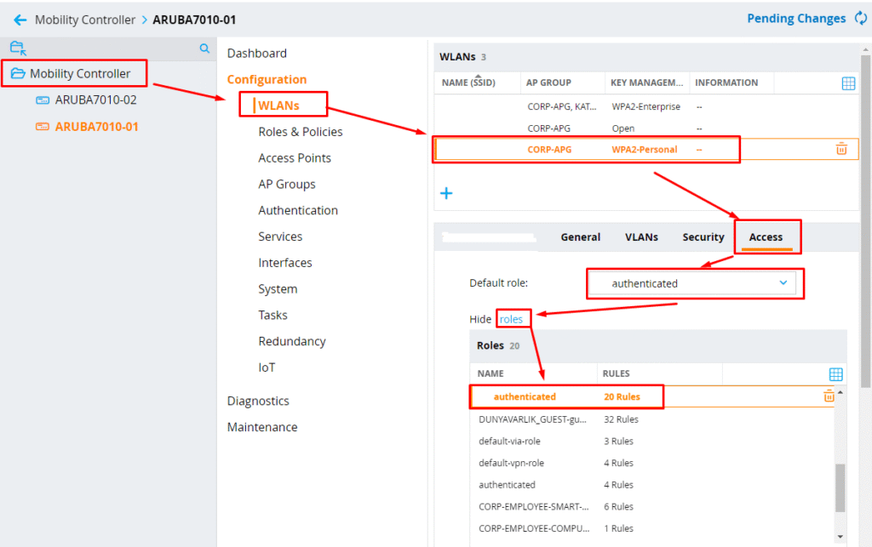This screenshot has width=872, height=547.
Task: Open Pending Changes link
Action: [x=795, y=19]
